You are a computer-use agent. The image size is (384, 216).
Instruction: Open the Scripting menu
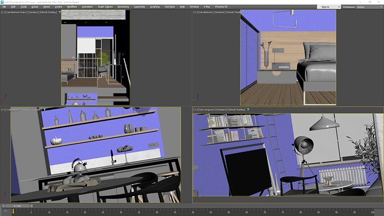tap(155, 7)
